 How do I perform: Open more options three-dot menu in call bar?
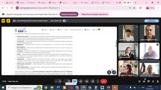(98, 81)
